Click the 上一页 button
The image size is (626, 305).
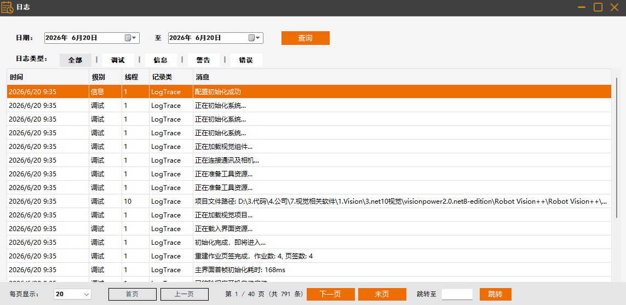(x=185, y=294)
